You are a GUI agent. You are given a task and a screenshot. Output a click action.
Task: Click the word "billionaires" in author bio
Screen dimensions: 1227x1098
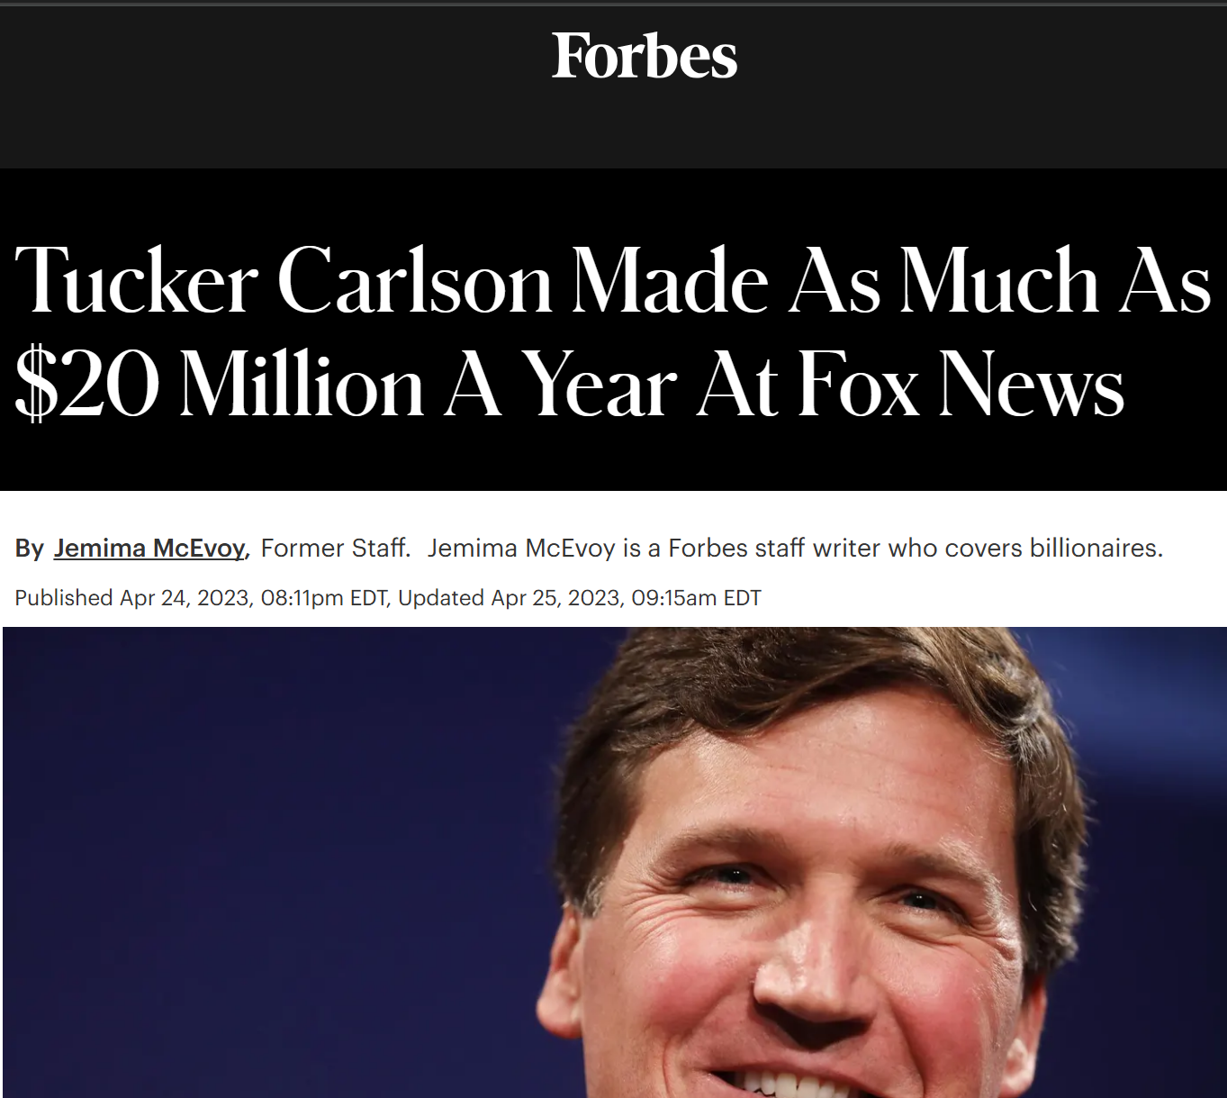pos(1093,548)
